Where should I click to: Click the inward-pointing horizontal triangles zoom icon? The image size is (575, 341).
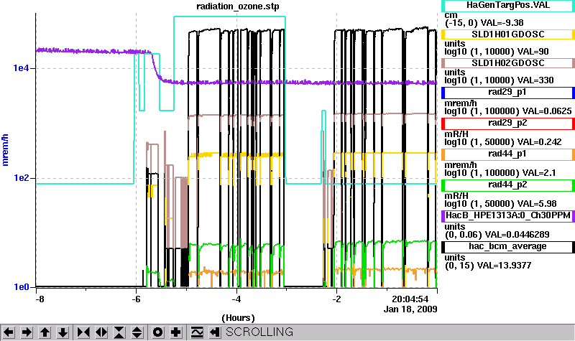click(83, 332)
